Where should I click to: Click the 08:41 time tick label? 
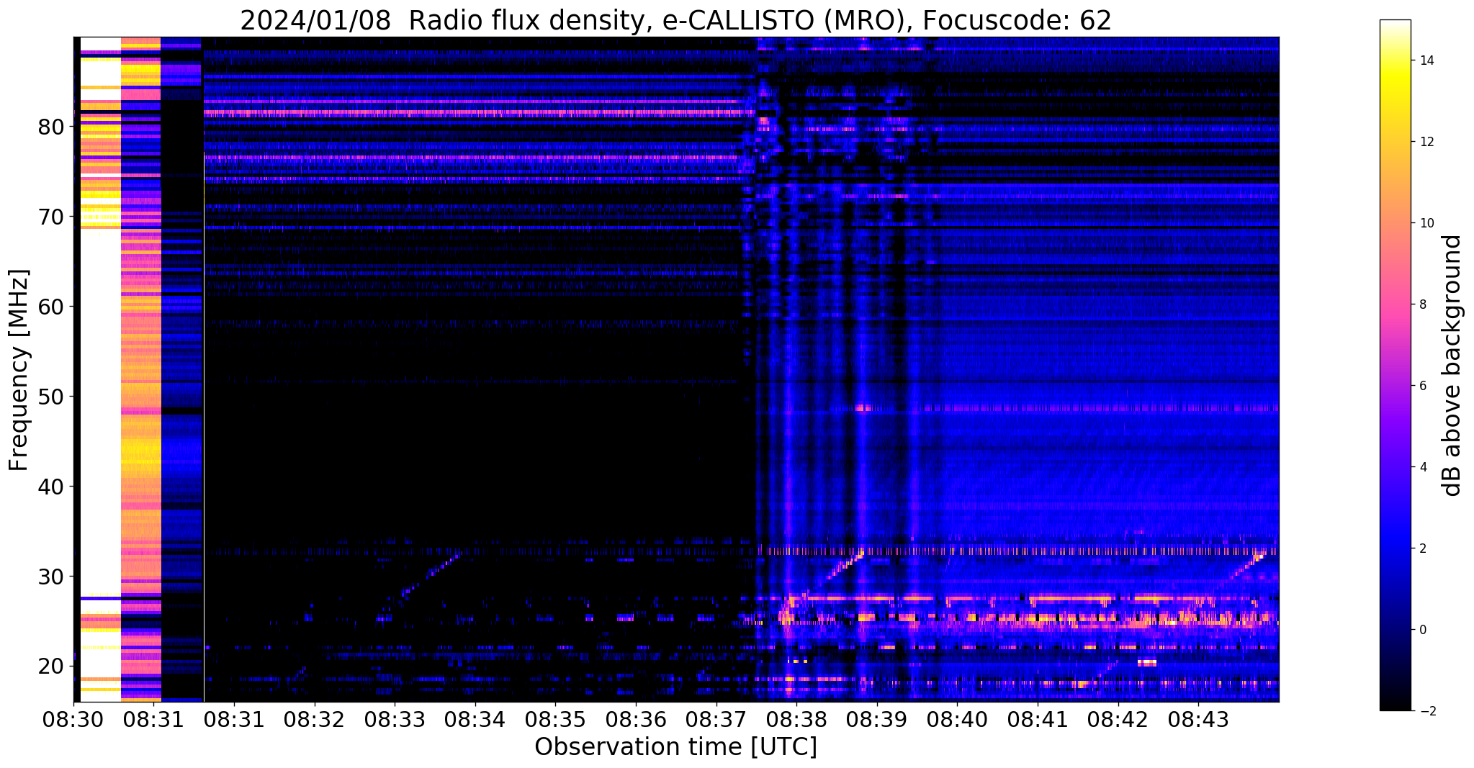pyautogui.click(x=1038, y=719)
